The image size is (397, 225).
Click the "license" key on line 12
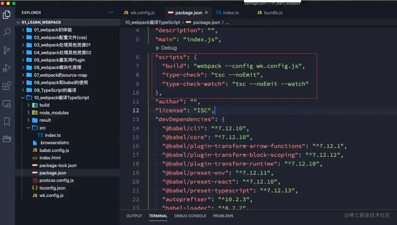coord(171,111)
